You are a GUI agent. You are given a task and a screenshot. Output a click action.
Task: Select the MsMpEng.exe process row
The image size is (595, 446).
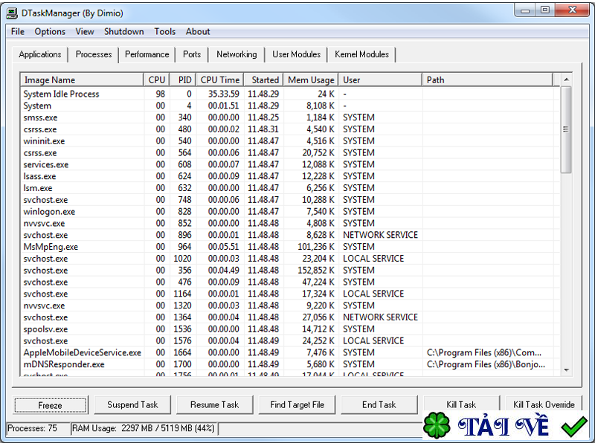[51, 247]
